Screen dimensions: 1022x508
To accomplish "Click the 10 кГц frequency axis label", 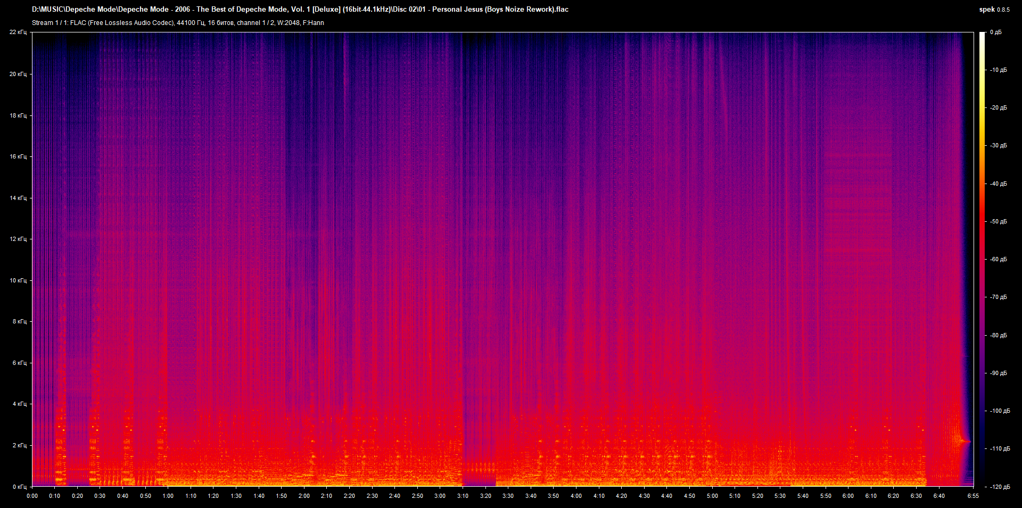I will (18, 280).
